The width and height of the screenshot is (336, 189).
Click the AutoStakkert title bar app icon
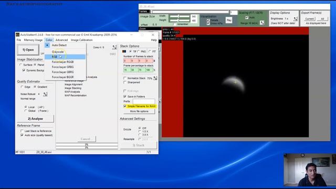[17, 35]
